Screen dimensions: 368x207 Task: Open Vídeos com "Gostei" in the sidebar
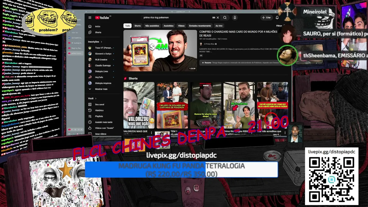click(x=102, y=128)
